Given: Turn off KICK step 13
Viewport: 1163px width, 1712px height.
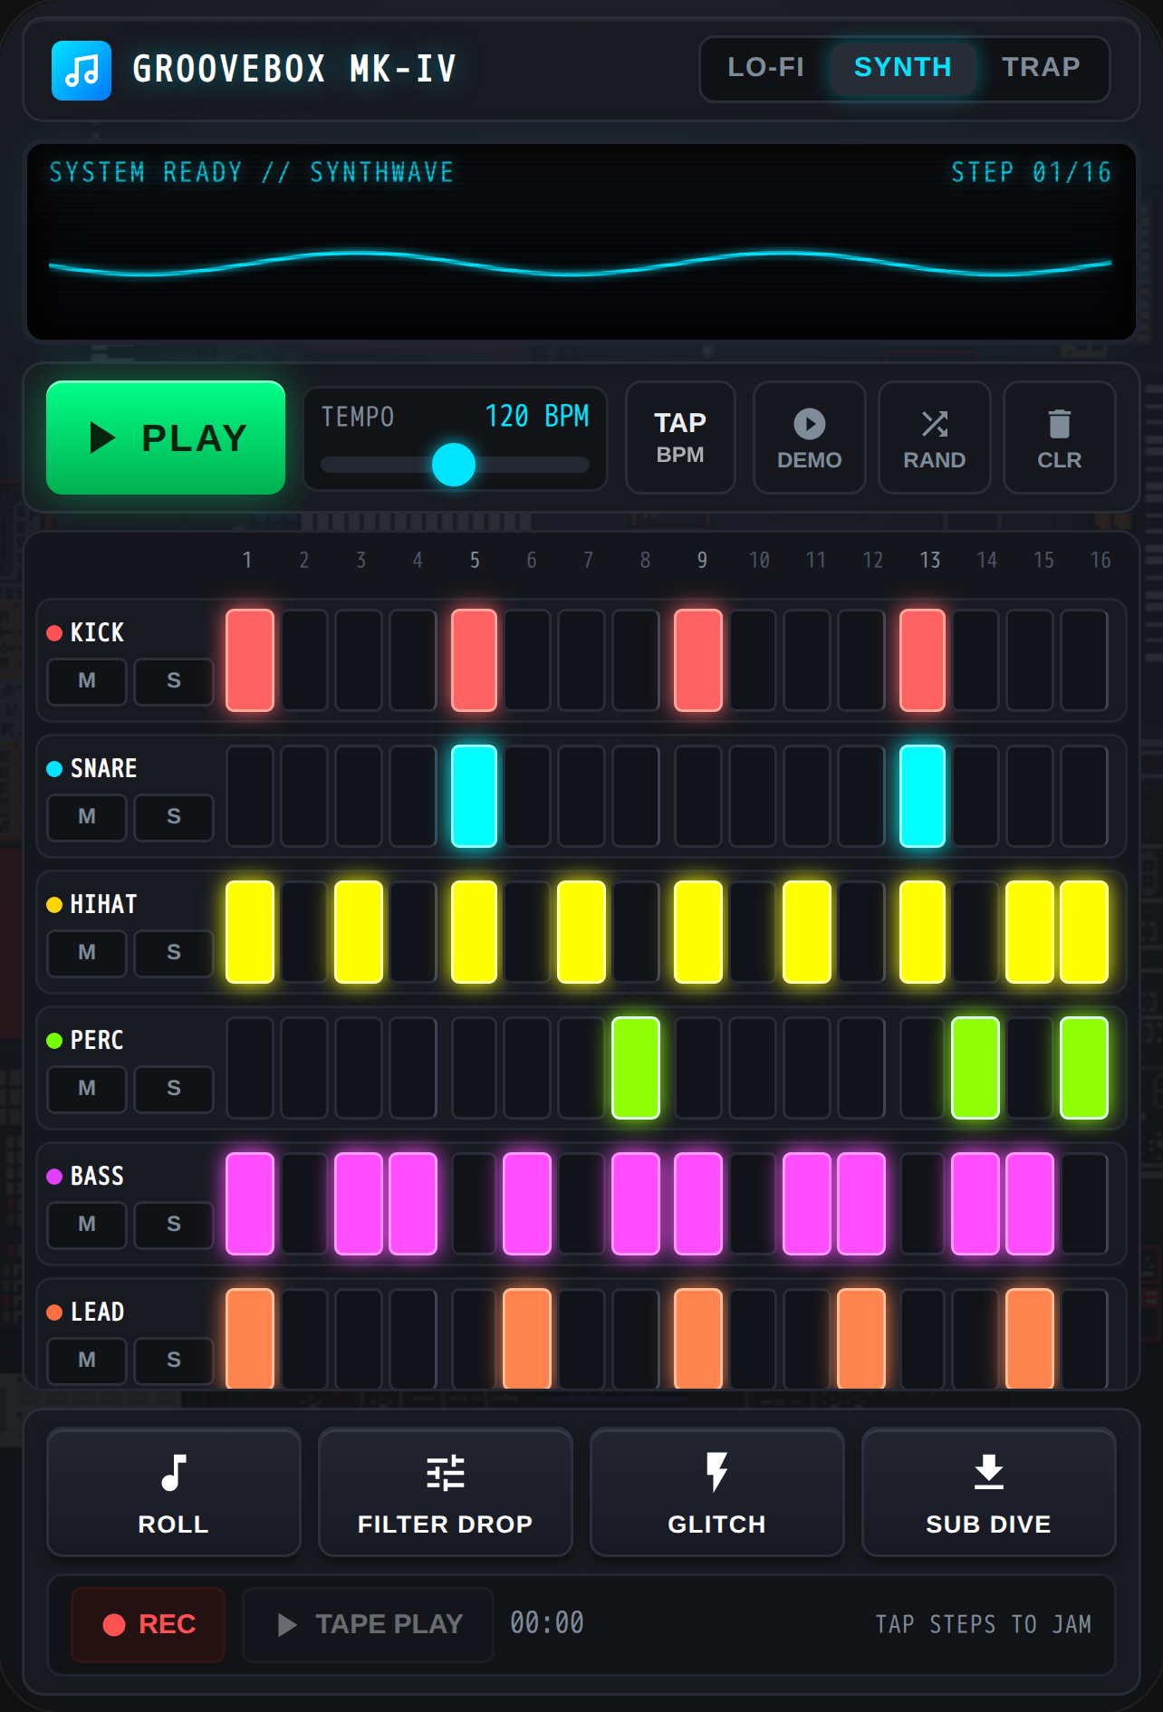Looking at the screenshot, I should tap(922, 660).
